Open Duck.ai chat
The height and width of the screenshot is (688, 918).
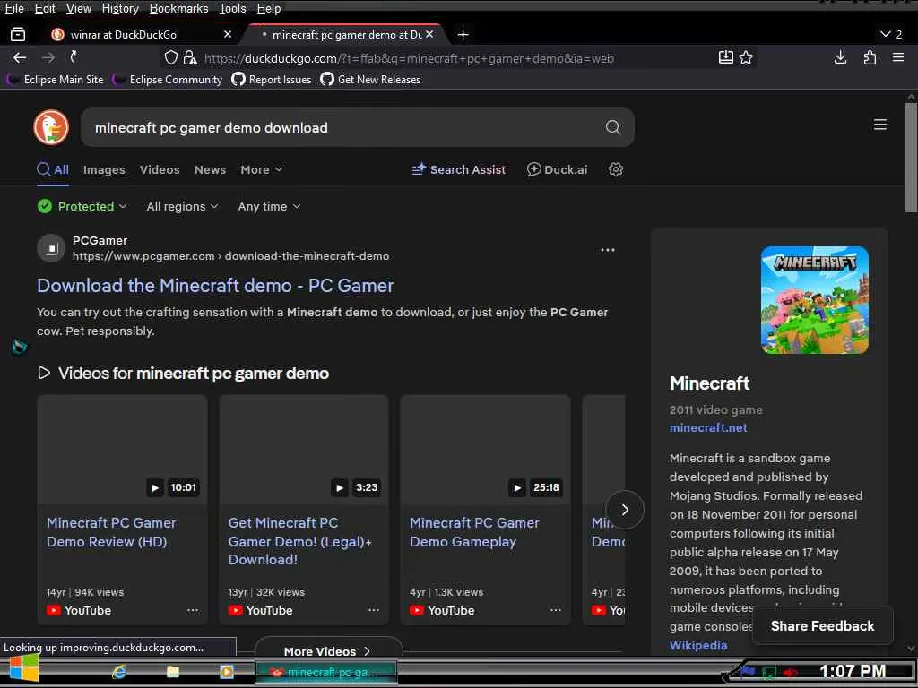click(557, 169)
